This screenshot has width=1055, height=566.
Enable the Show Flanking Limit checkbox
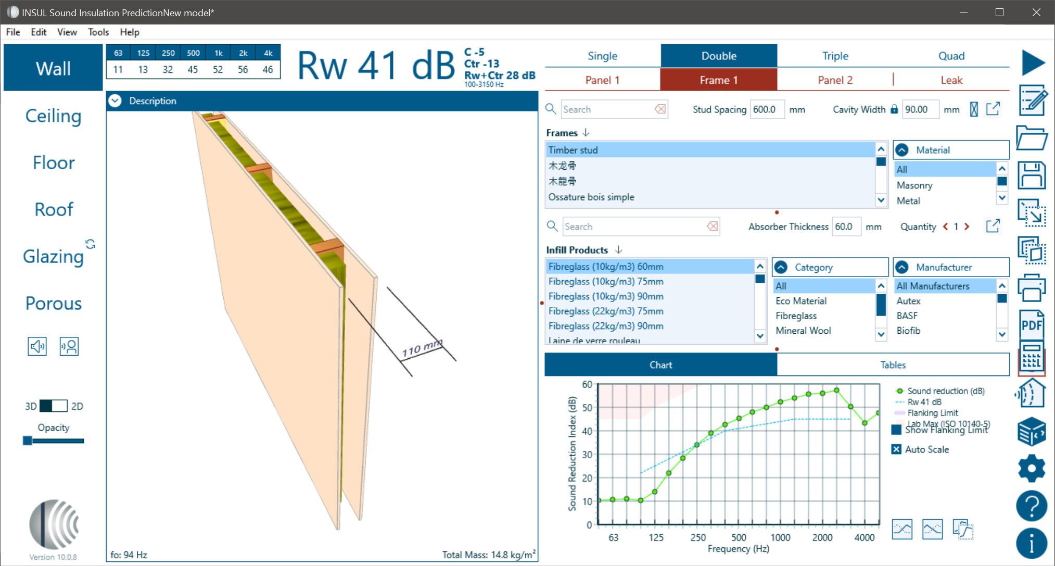(896, 430)
